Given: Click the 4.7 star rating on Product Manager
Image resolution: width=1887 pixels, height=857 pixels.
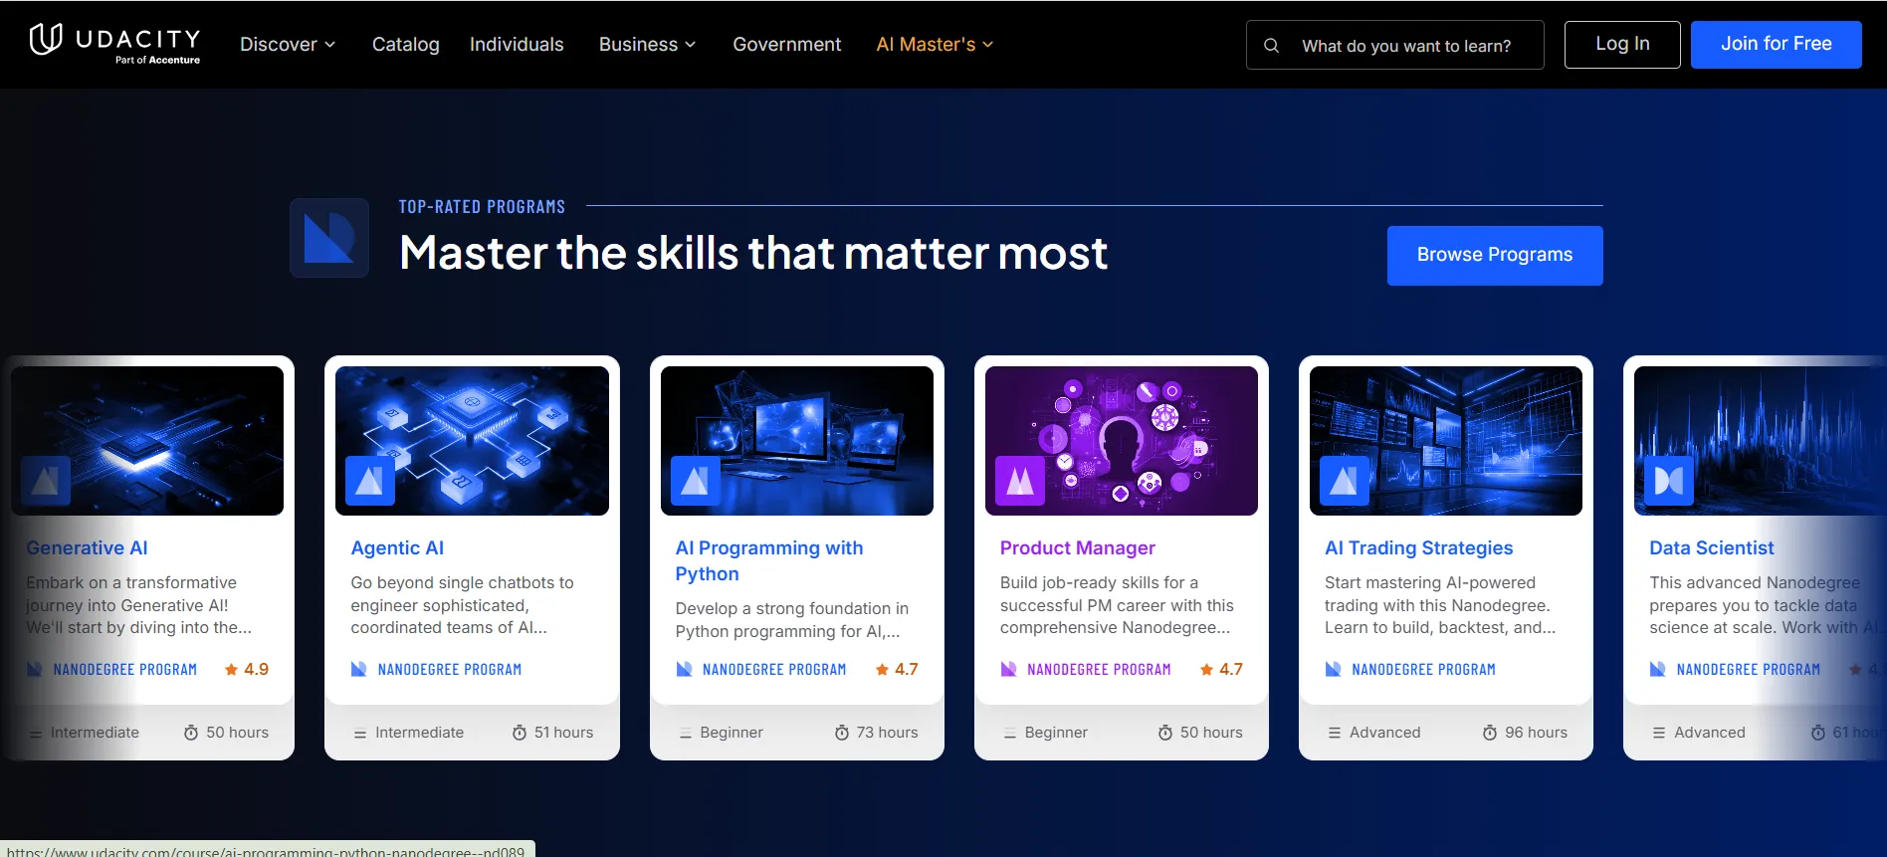Looking at the screenshot, I should (1221, 669).
